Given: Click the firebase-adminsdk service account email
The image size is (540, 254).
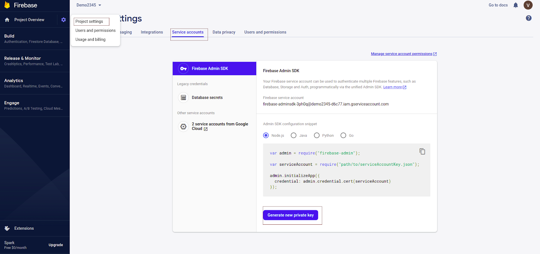Looking at the screenshot, I should 326,104.
